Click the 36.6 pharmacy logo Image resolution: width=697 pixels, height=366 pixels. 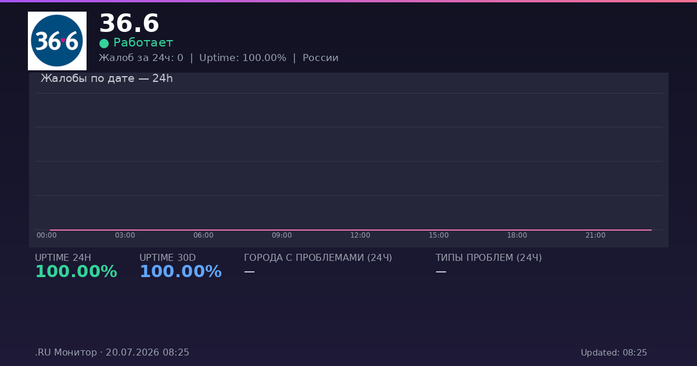click(57, 41)
